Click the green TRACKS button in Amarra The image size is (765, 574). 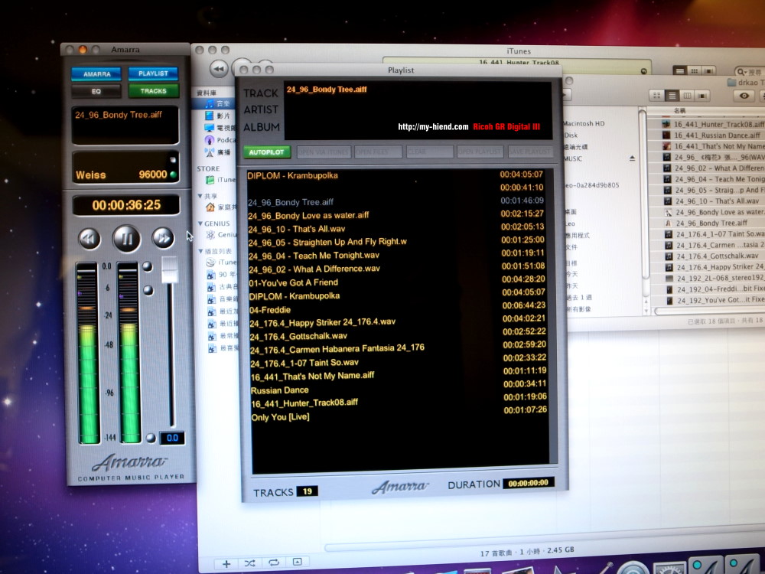pos(153,91)
